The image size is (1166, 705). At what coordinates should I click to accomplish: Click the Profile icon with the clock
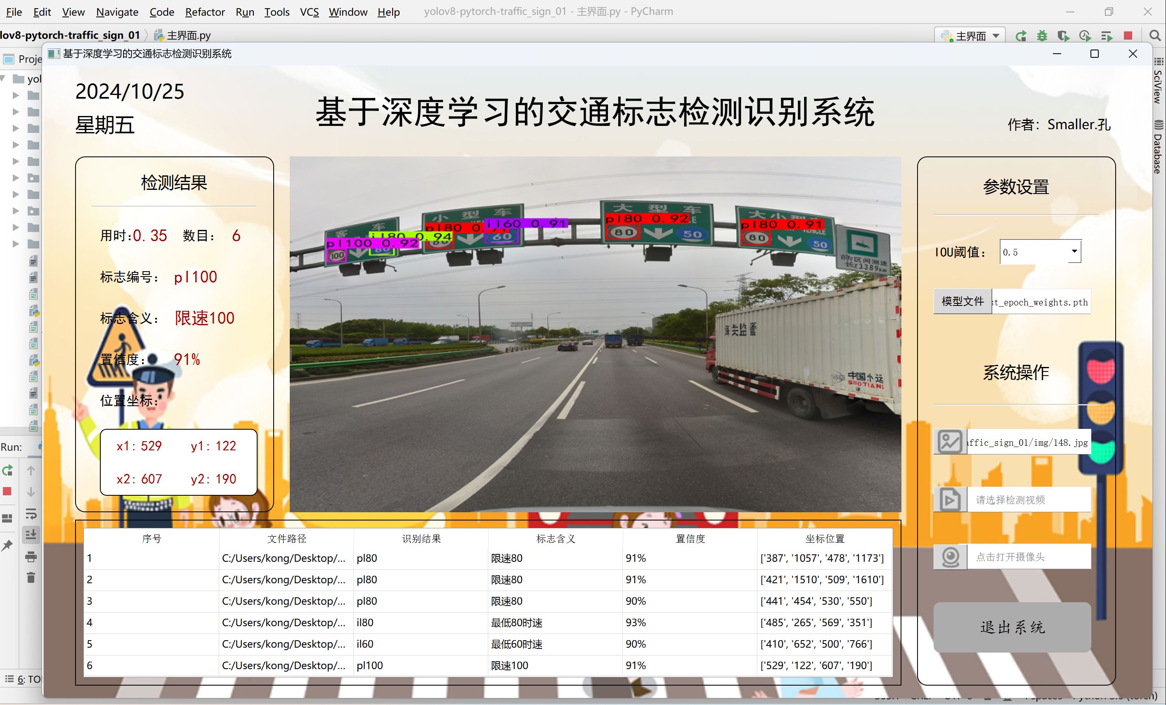pos(1085,36)
